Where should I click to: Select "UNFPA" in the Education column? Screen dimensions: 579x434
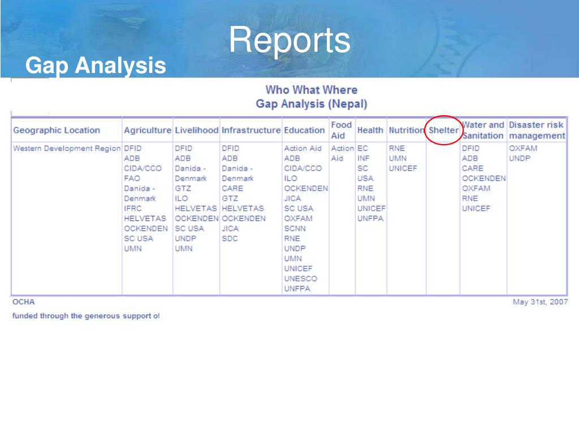[297, 289]
